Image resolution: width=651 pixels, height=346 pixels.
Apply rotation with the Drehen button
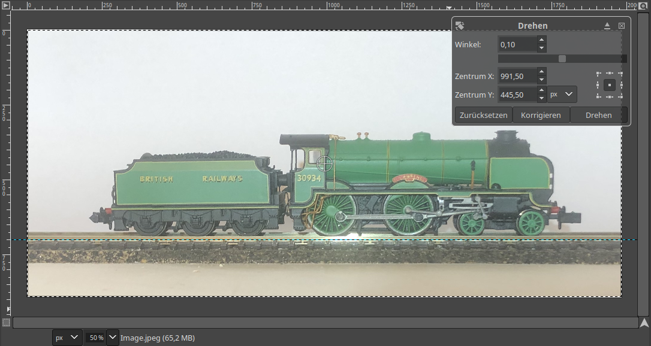(x=599, y=115)
